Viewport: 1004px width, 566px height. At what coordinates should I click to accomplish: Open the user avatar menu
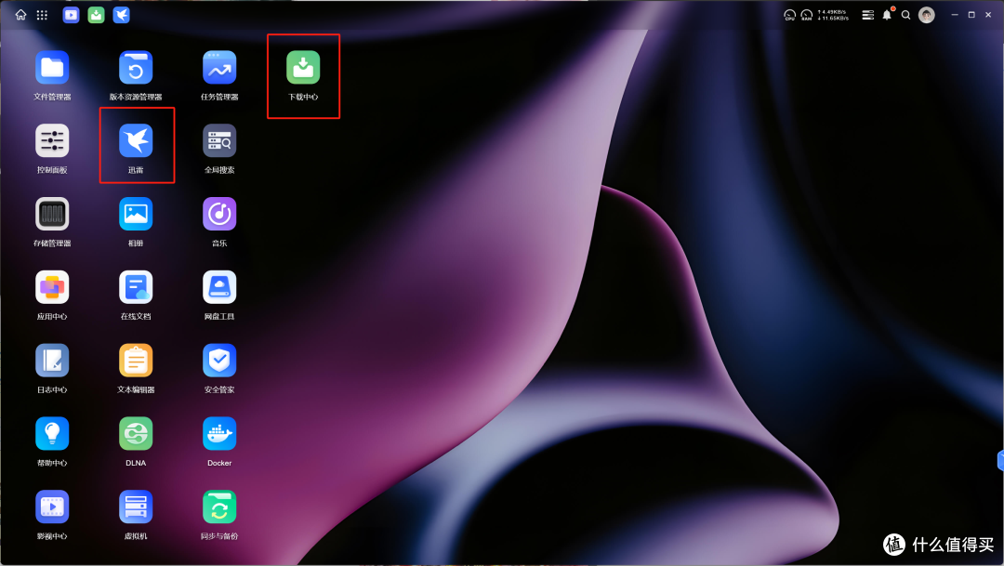[927, 15]
